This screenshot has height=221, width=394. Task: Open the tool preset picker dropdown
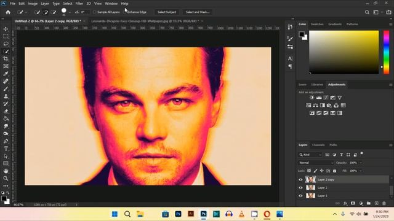[26, 12]
